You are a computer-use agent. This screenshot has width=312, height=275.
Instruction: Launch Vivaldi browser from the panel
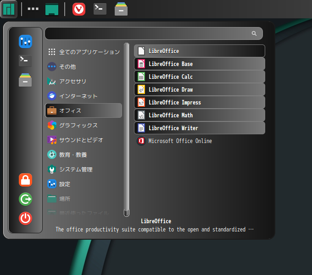tap(79, 9)
